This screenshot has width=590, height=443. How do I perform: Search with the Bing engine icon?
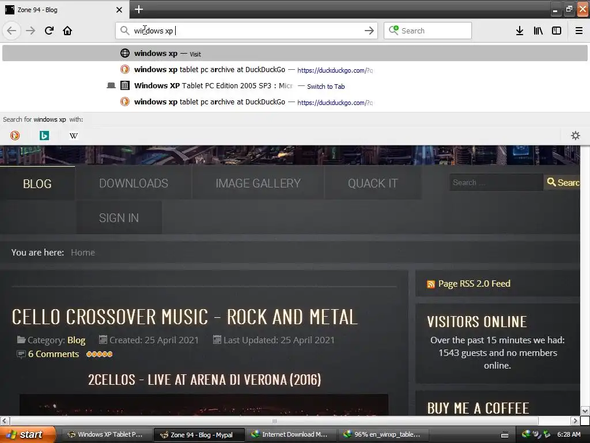coord(44,136)
